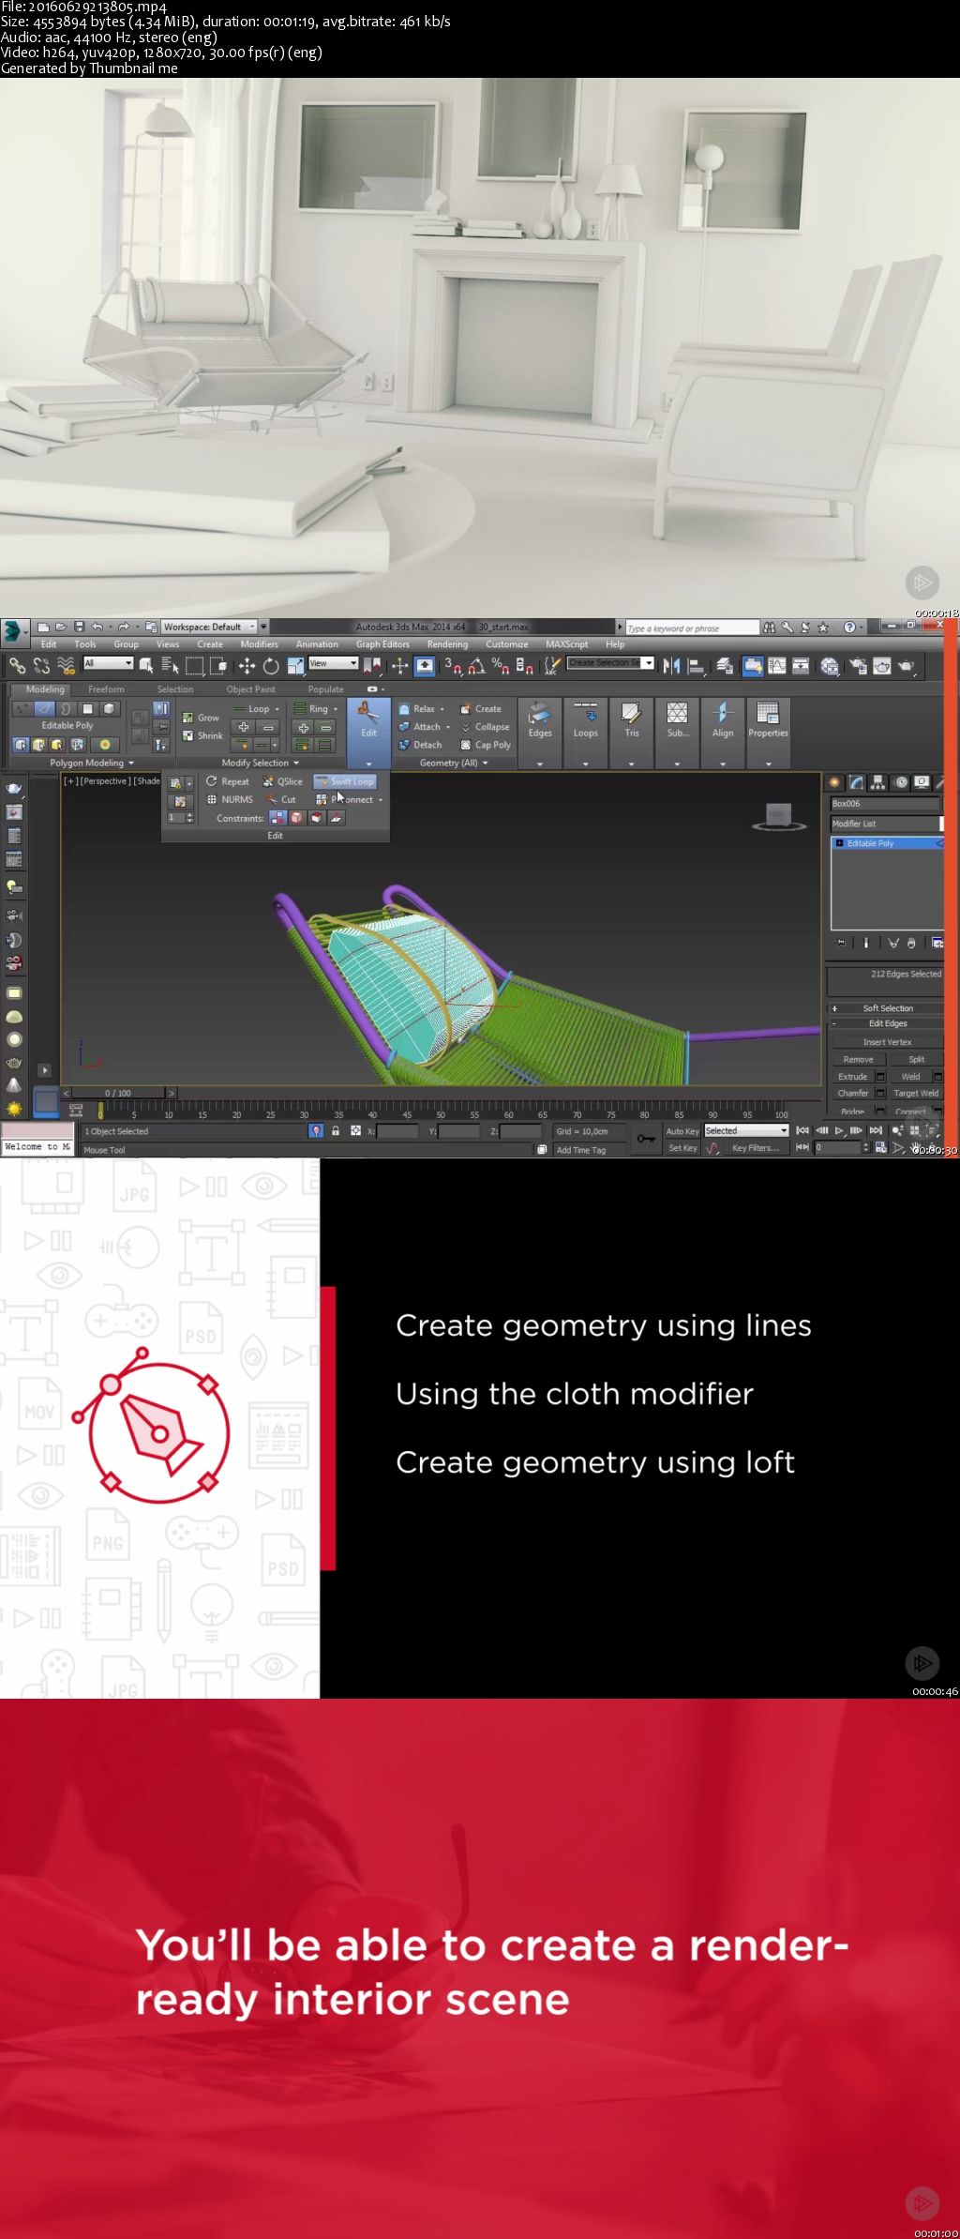This screenshot has width=960, height=2239.
Task: Expand the Polygon Modeling panel arrow
Action: click(130, 764)
